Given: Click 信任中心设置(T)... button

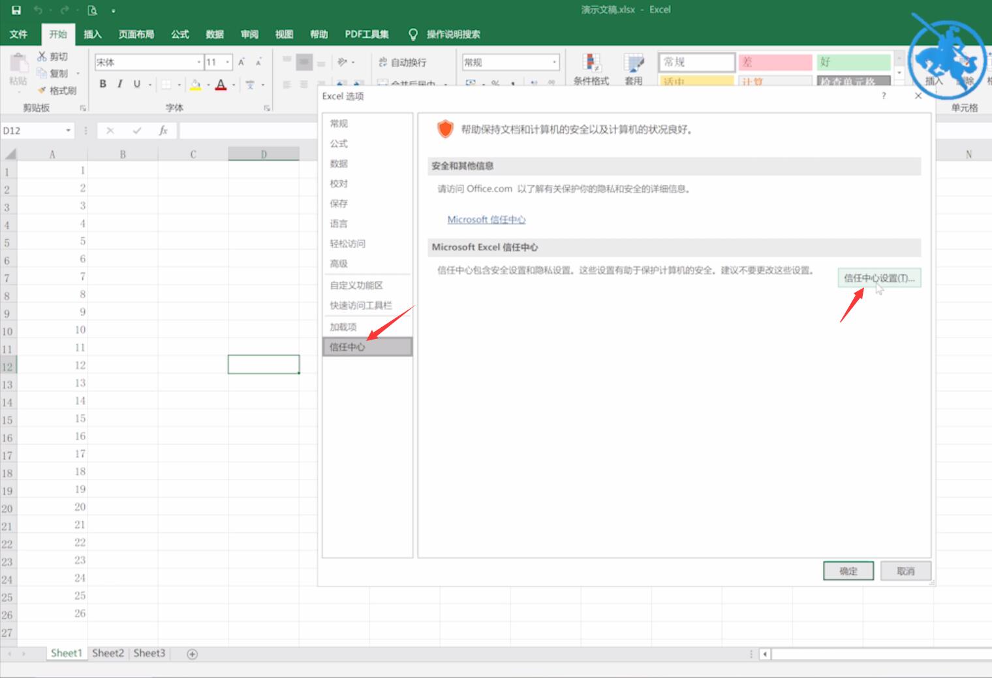Looking at the screenshot, I should [879, 278].
